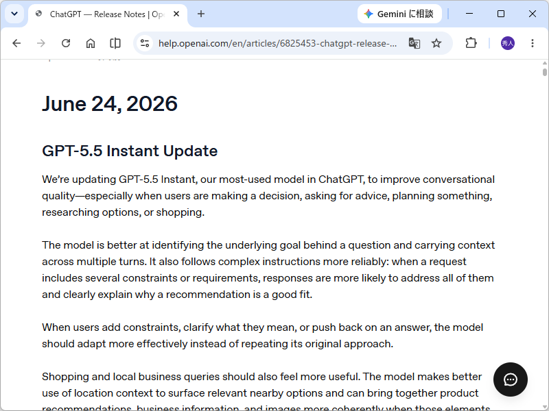
Task: Click the GPT-5.5 Instant Update heading
Action: click(130, 151)
